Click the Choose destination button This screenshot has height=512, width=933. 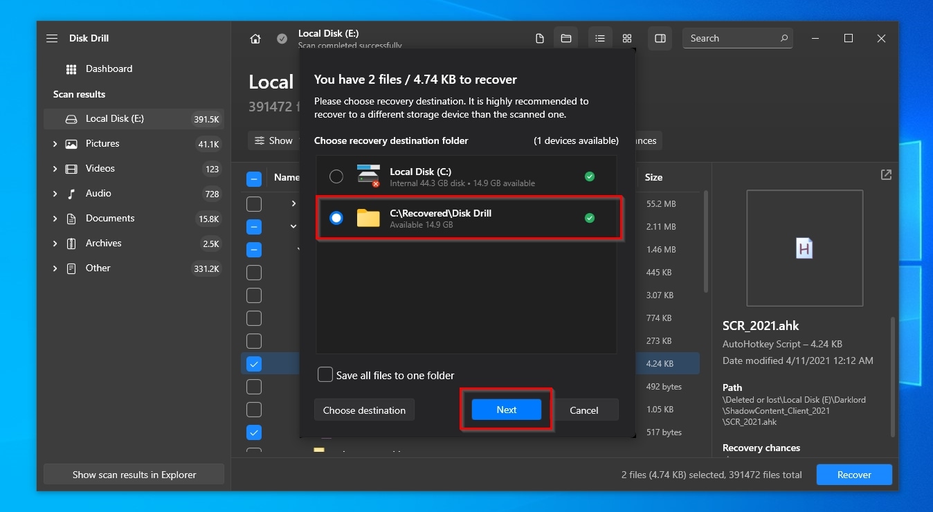pos(364,410)
